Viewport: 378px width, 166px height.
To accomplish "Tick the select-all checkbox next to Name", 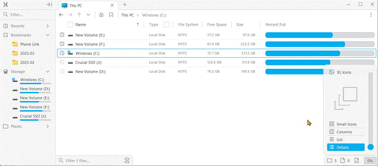I will click(70, 25).
